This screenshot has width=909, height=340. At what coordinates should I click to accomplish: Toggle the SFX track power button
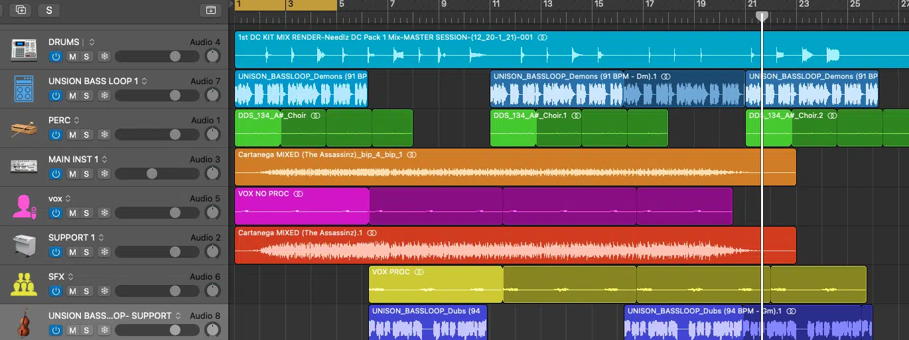(x=56, y=291)
